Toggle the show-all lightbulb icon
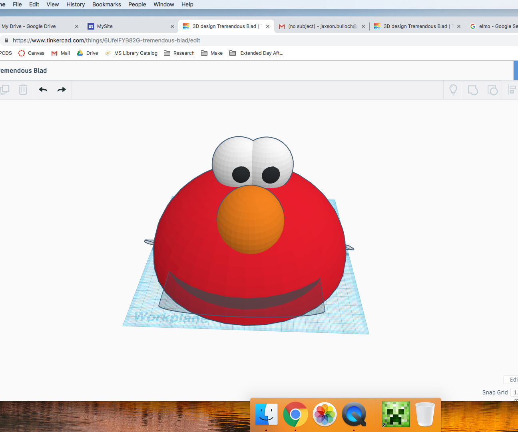 tap(453, 90)
